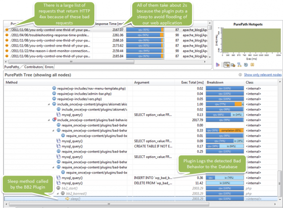This screenshot has width=283, height=208.
Task: Click the icon beside require vars.php
Action: (54, 99)
